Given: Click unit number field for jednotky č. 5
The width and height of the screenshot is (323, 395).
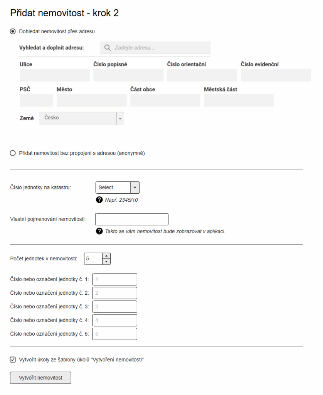Looking at the screenshot, I should pos(114,334).
